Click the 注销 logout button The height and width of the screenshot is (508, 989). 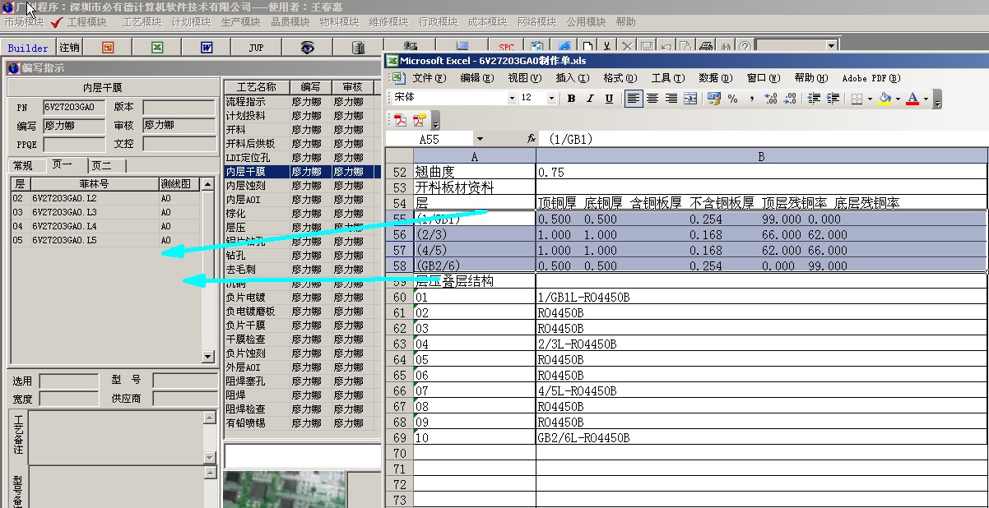(x=69, y=48)
